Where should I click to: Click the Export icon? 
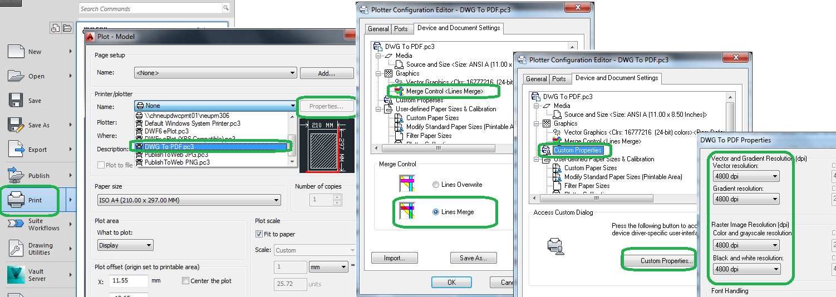tap(16, 149)
